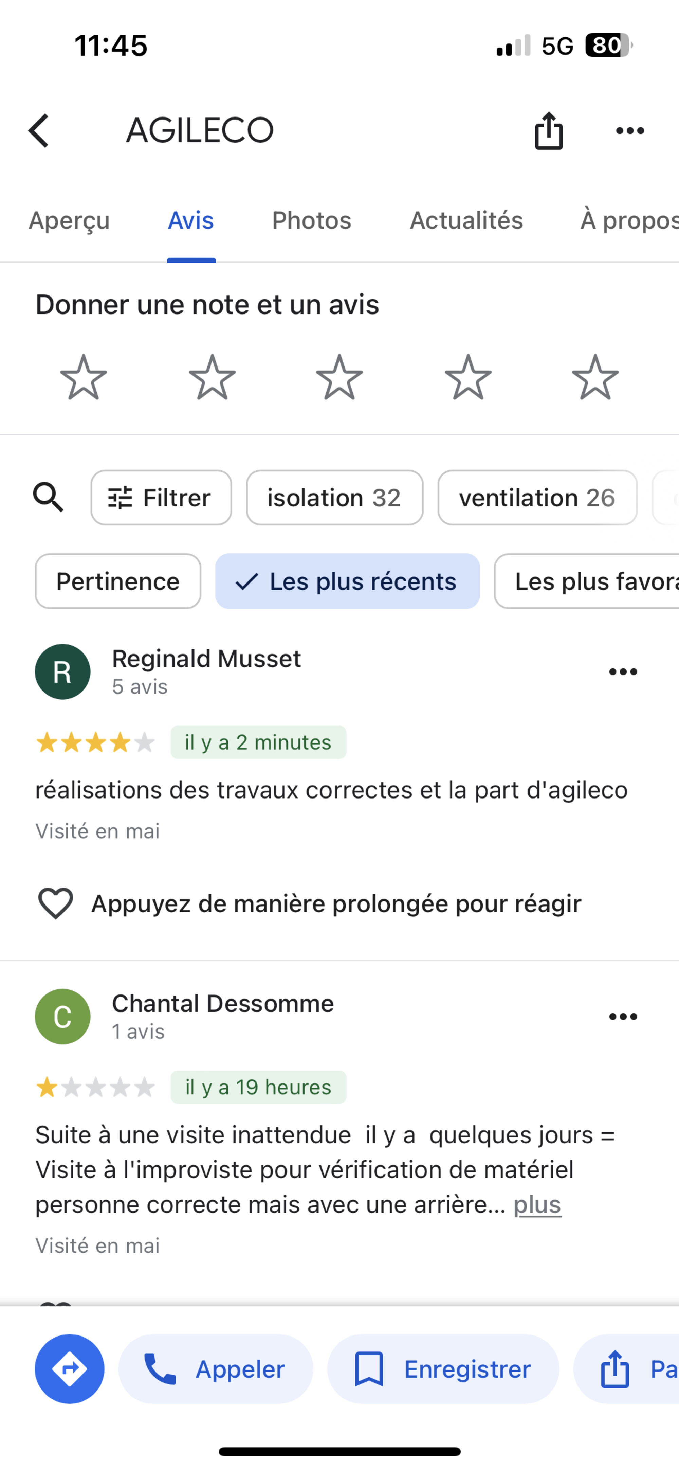Tap the blue directions icon button
The height and width of the screenshot is (1470, 679).
pos(70,1368)
